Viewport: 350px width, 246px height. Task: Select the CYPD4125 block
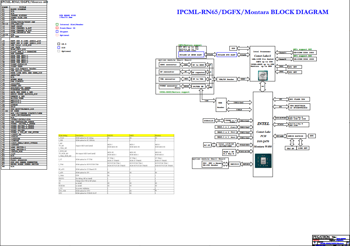pos(208,121)
